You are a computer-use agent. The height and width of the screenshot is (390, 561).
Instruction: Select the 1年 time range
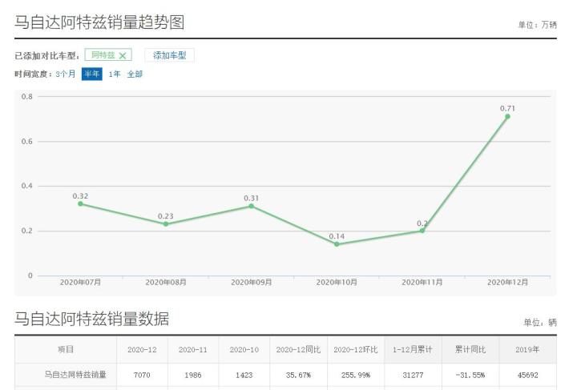(x=115, y=74)
